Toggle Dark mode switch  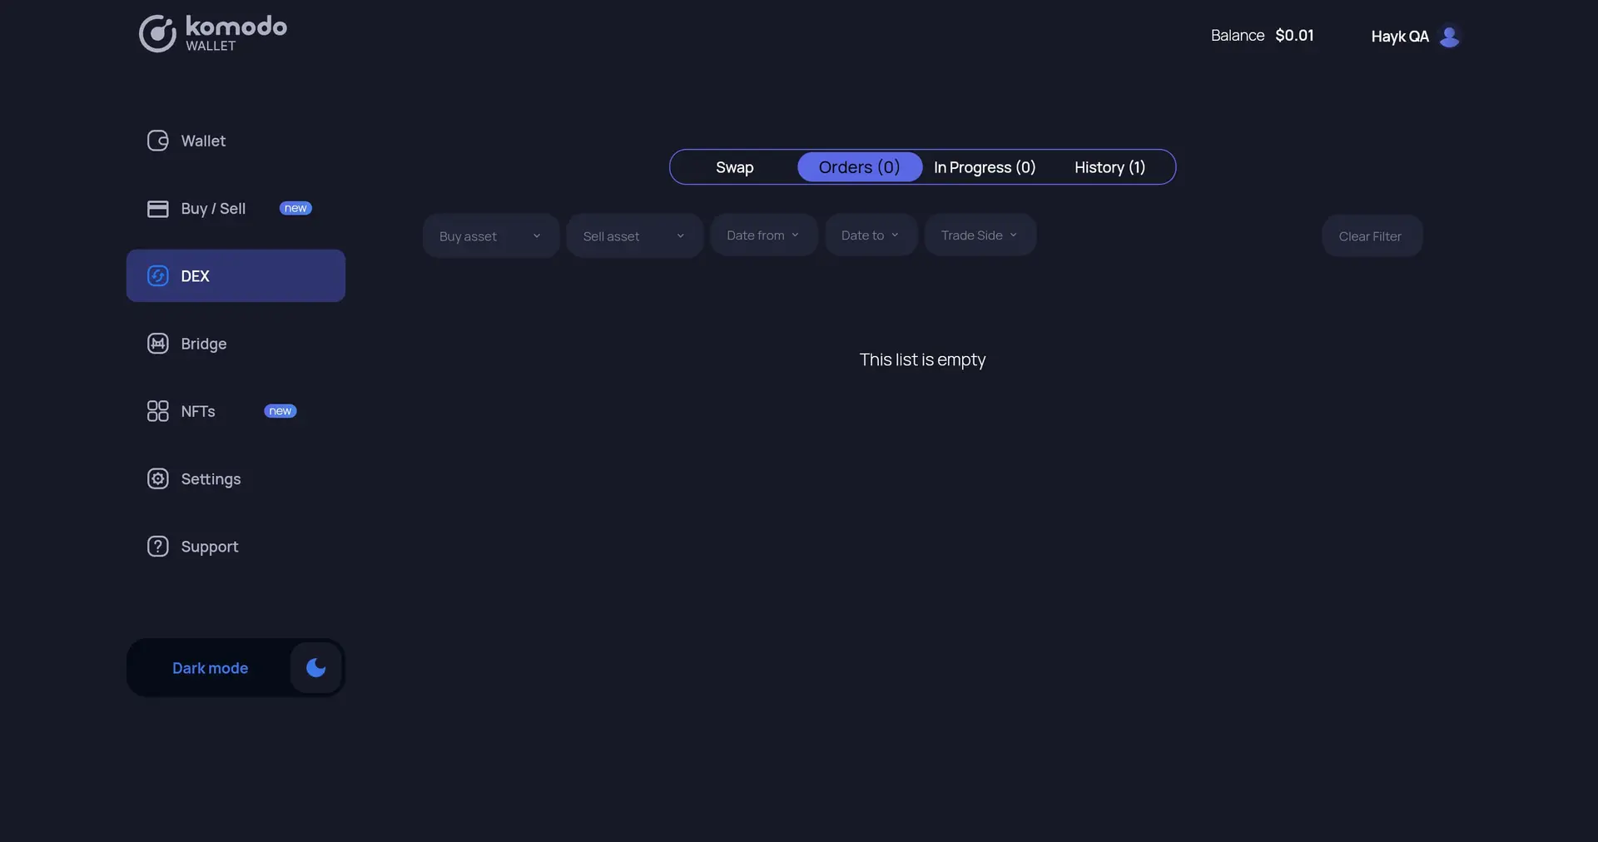click(314, 667)
